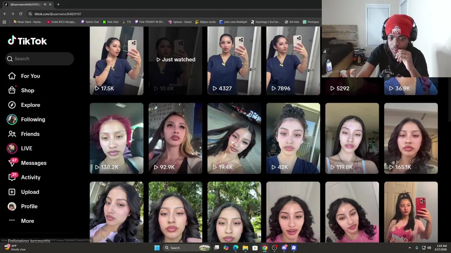Click the address bar URL
This screenshot has height=253, width=451.
58,14
